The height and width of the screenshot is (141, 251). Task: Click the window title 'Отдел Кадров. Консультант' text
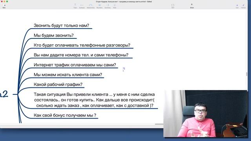point(124,2)
